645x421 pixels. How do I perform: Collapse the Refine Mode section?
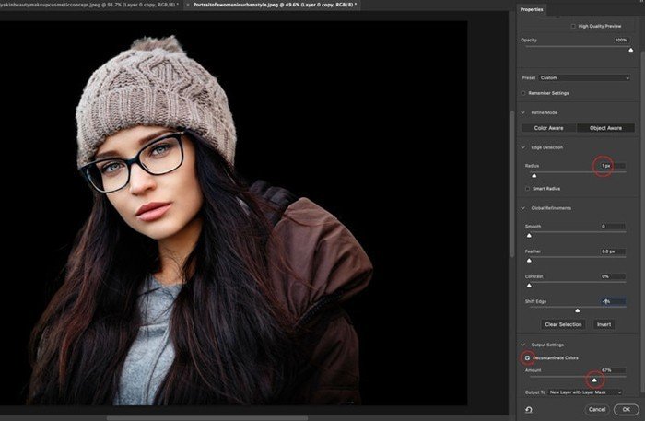coord(523,112)
